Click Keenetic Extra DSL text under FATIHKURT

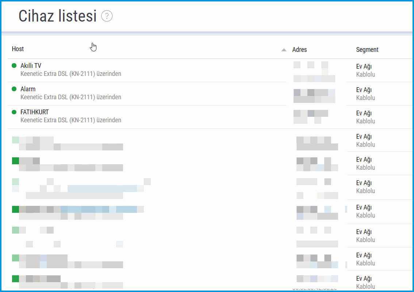pyautogui.click(x=71, y=120)
